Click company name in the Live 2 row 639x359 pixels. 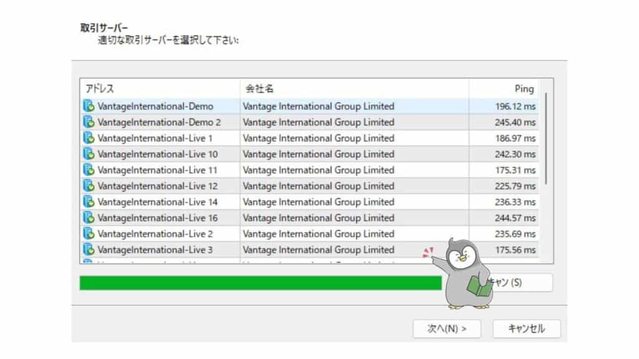pos(319,234)
